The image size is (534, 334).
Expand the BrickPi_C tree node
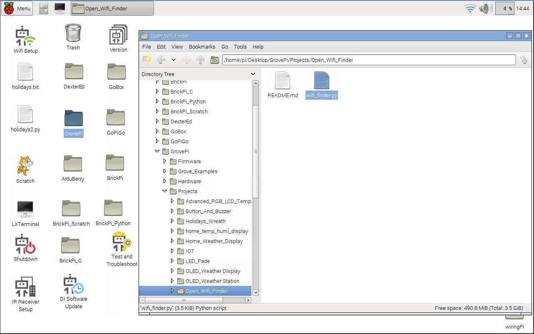(157, 91)
